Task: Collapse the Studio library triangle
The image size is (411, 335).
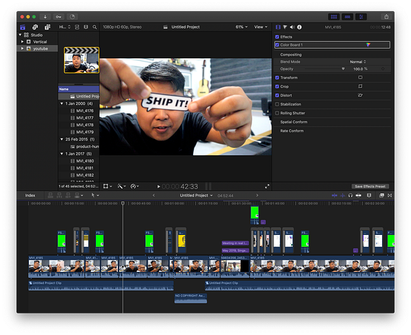Action: [x=20, y=35]
